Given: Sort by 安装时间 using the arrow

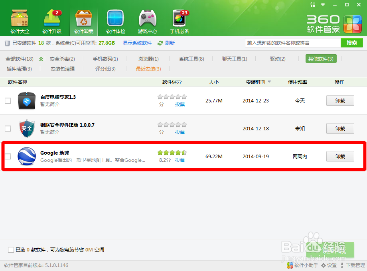Looking at the screenshot, I should [x=269, y=82].
